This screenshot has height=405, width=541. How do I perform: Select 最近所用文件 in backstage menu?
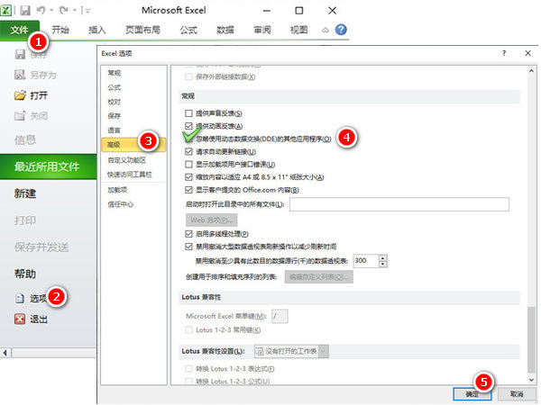[49, 166]
